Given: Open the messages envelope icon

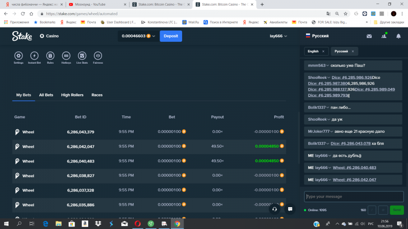Looking at the screenshot, I should coord(369,36).
